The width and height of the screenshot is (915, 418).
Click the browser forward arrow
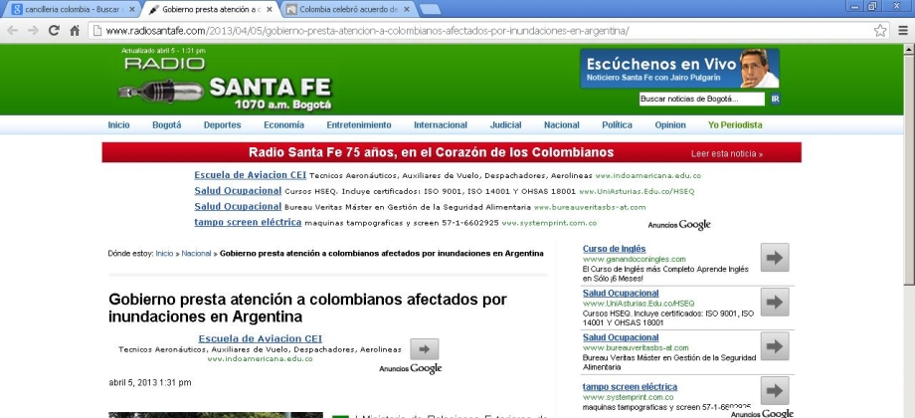tap(33, 31)
